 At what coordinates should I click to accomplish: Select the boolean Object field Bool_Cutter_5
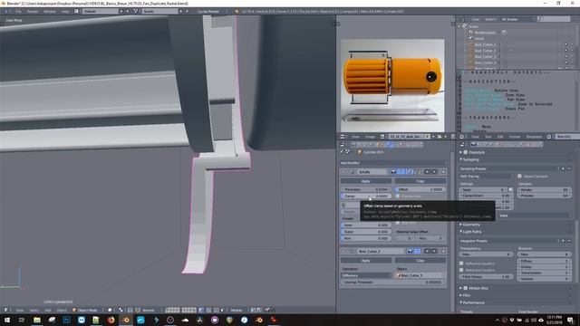(x=420, y=275)
